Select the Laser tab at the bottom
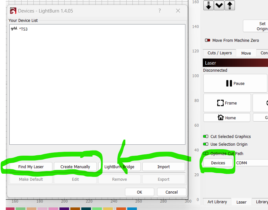268x210 pixels. click(x=241, y=202)
